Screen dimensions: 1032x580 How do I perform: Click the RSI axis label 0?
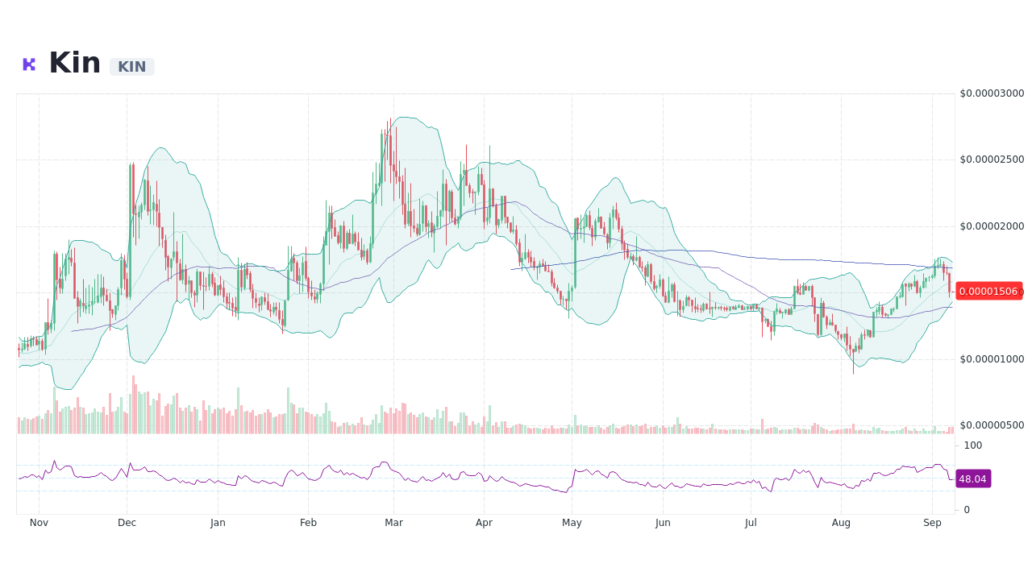[967, 509]
